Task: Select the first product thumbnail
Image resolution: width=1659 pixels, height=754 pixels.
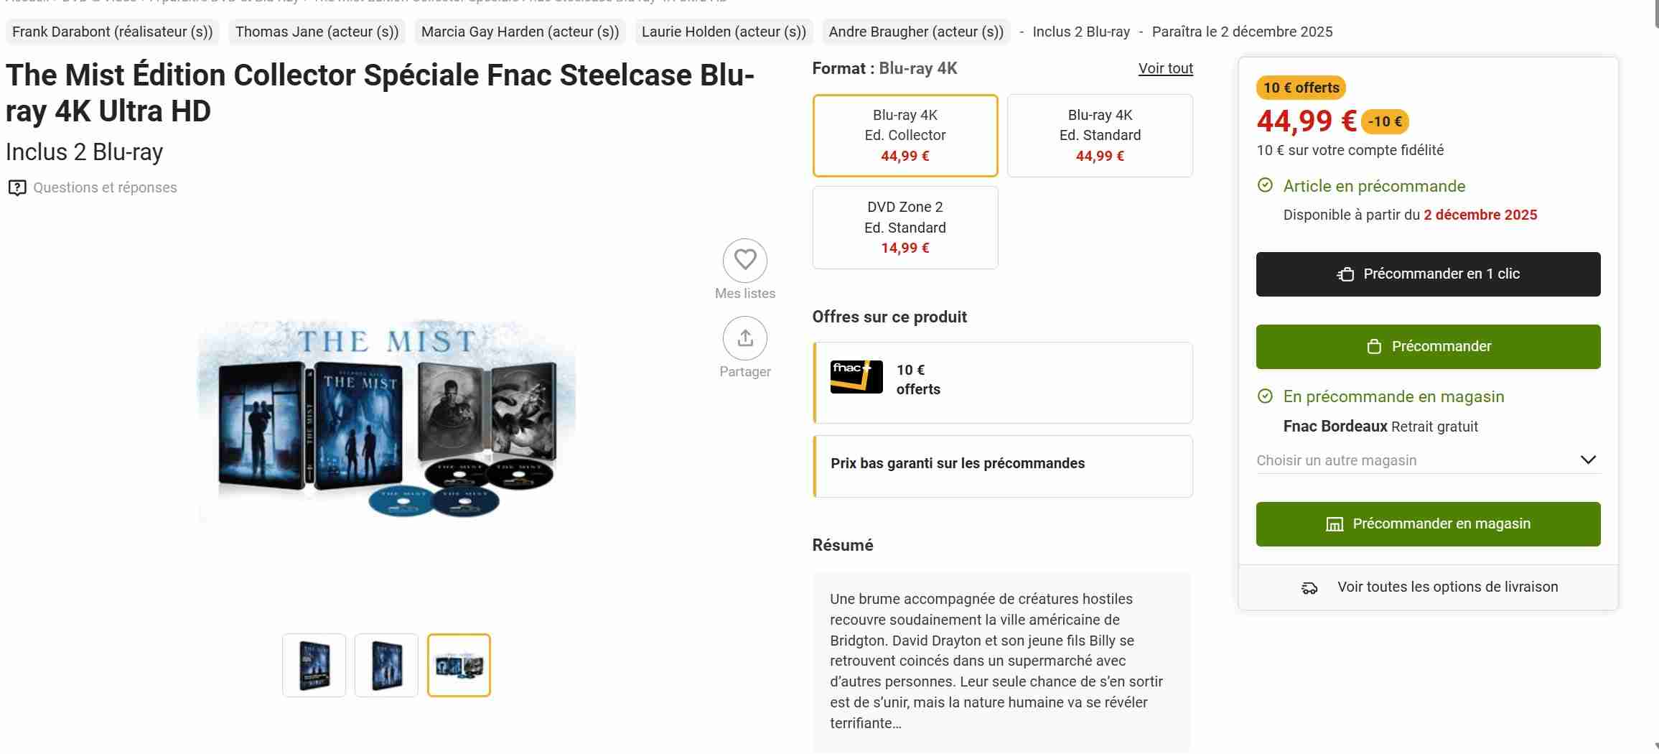Action: (314, 665)
